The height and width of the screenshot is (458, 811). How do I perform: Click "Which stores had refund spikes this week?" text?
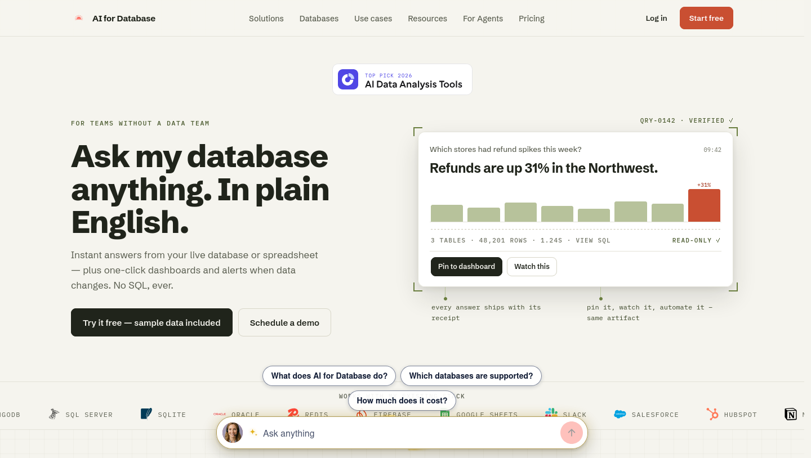pos(506,149)
